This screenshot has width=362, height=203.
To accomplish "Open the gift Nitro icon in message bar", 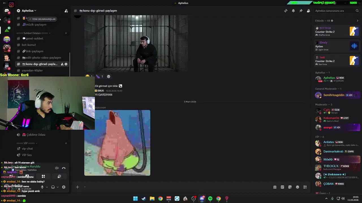I will 275,187.
